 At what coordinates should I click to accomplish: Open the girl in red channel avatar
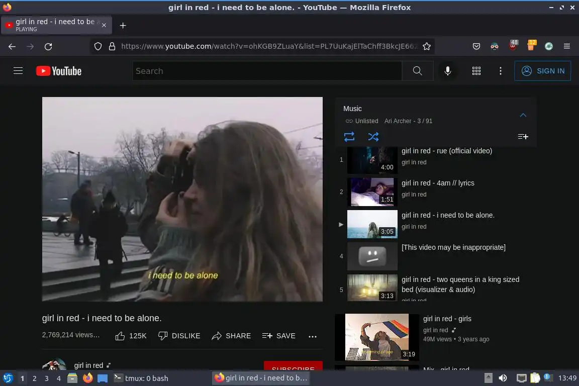[x=54, y=364]
